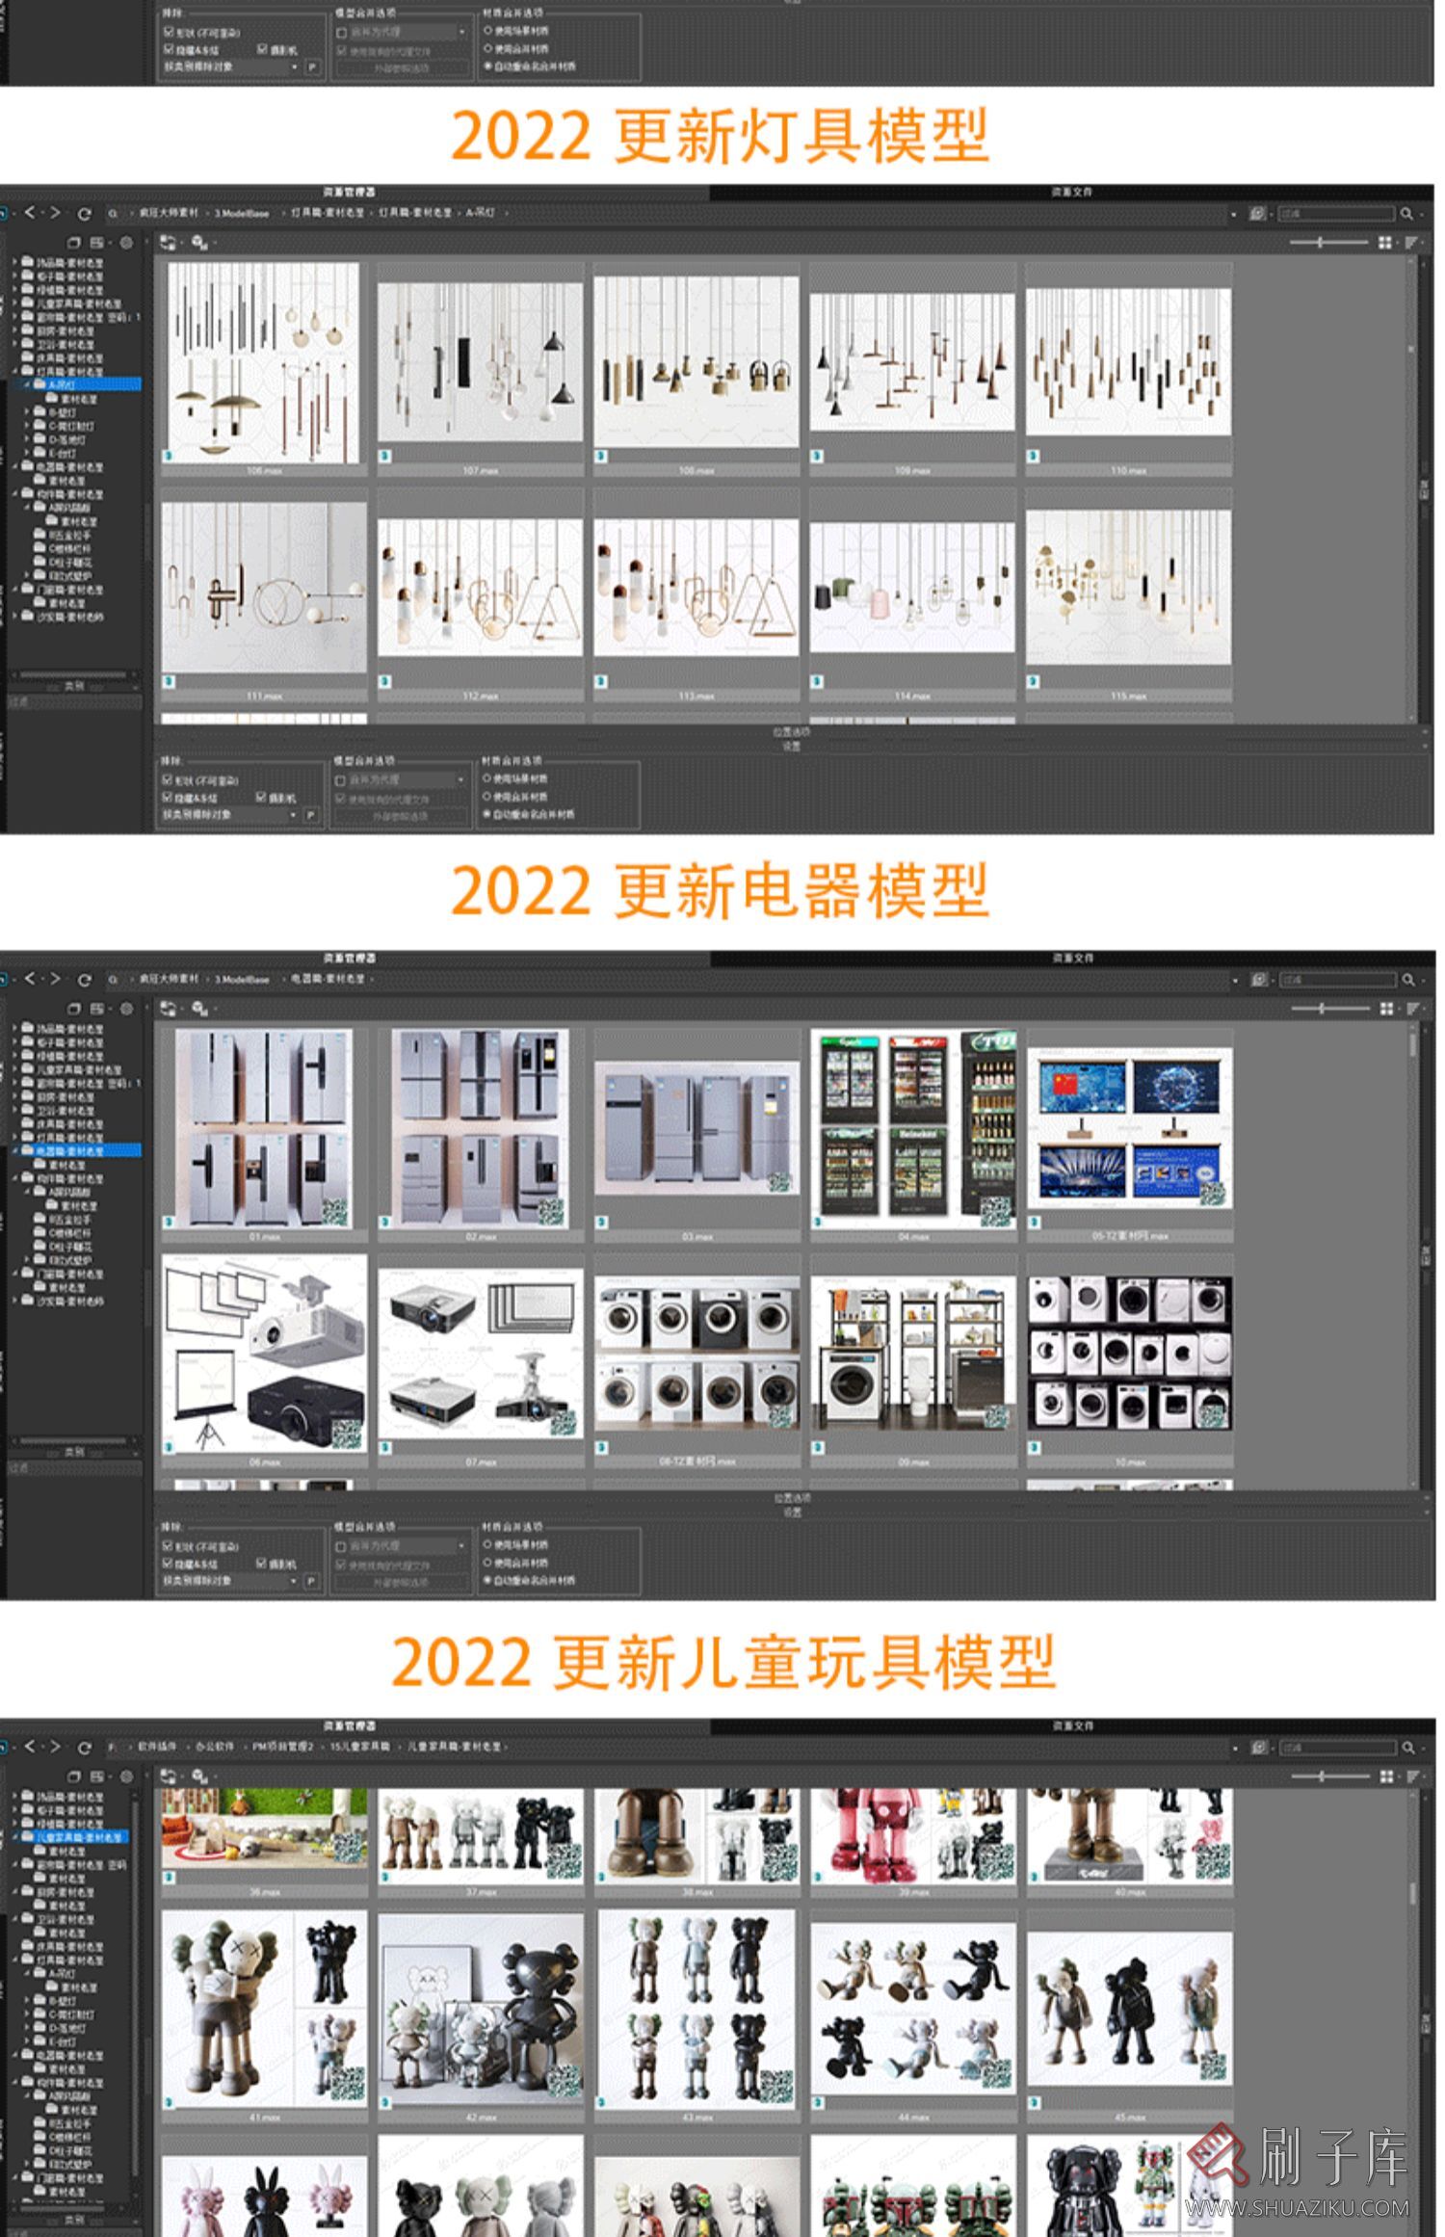The width and height of the screenshot is (1445, 2237).
Task: Click gear settings icon above toy panel tree
Action: [x=126, y=1776]
